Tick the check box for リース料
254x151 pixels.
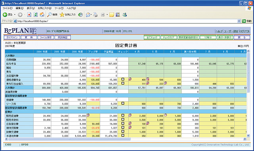(123, 103)
